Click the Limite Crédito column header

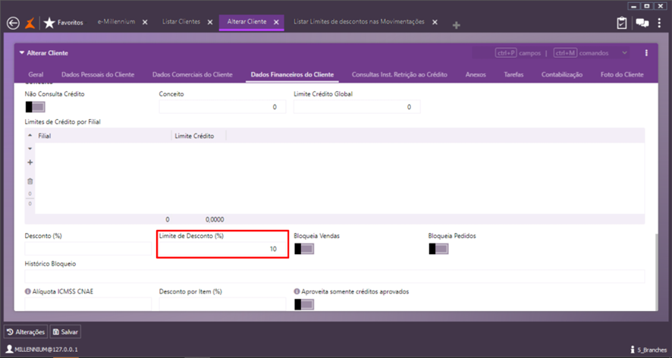[x=199, y=136]
